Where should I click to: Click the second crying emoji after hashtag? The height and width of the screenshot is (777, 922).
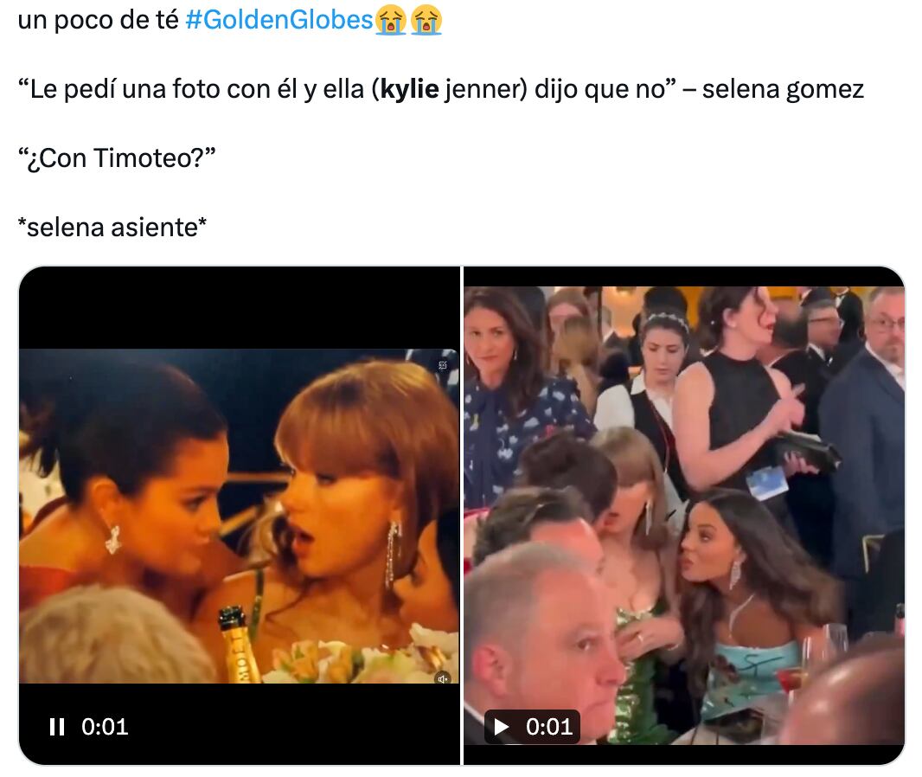(426, 20)
